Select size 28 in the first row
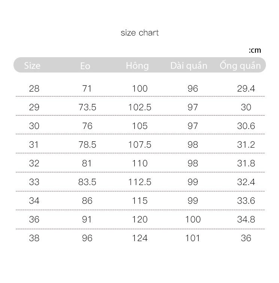This screenshot has width=279, height=283. click(x=34, y=89)
